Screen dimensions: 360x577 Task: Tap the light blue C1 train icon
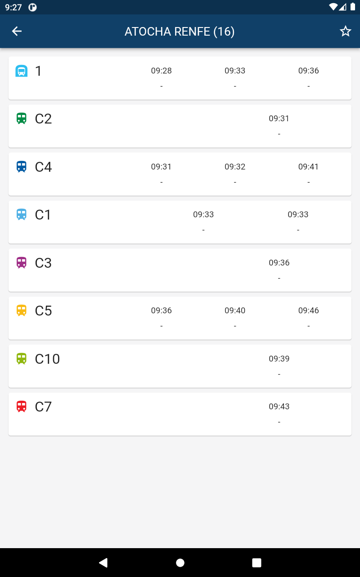(x=22, y=215)
